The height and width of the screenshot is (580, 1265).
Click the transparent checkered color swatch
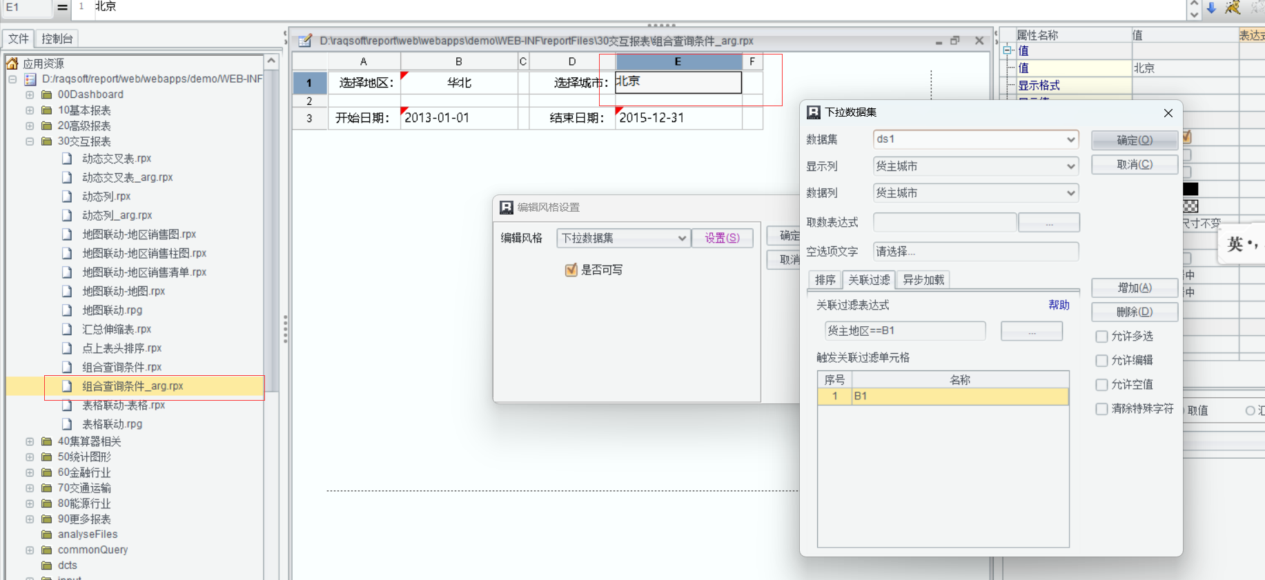click(1190, 206)
